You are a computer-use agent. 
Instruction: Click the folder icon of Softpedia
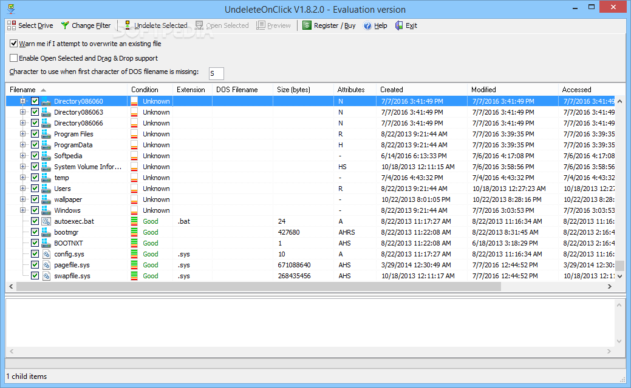(46, 155)
